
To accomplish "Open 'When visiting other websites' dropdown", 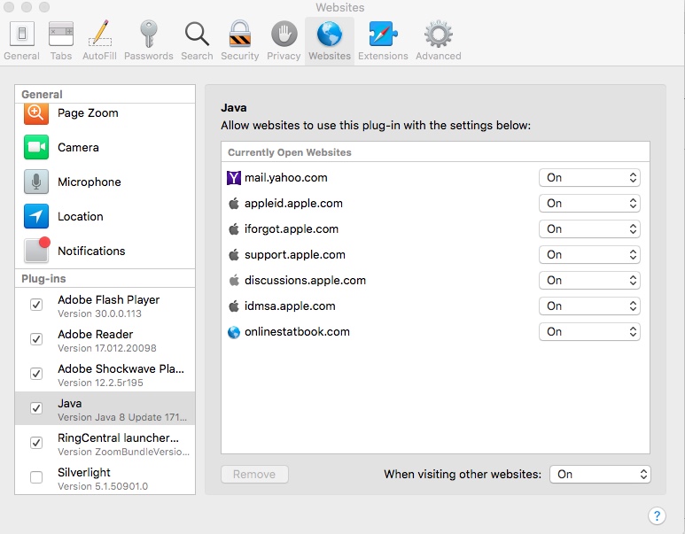I will point(600,474).
